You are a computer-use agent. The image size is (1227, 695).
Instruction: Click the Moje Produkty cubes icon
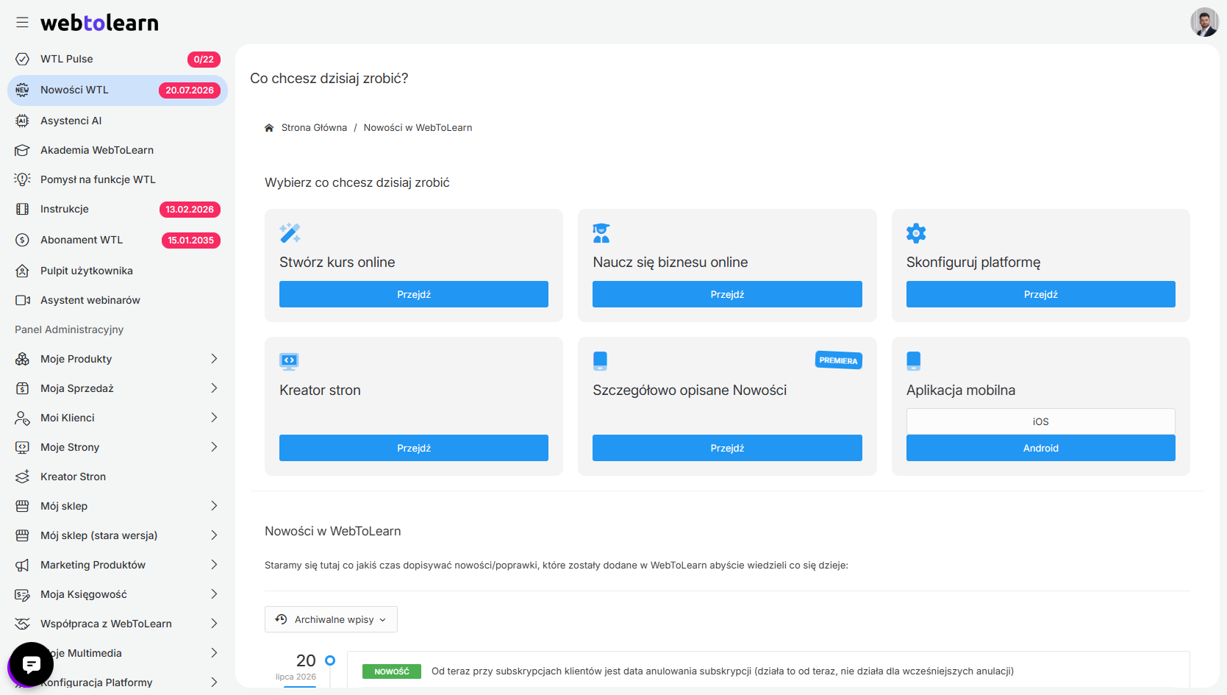point(22,359)
